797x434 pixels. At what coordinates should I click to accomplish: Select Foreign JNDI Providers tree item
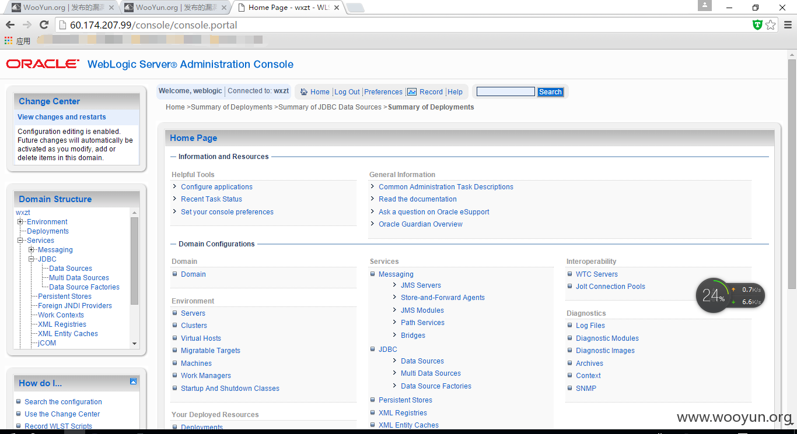click(75, 306)
